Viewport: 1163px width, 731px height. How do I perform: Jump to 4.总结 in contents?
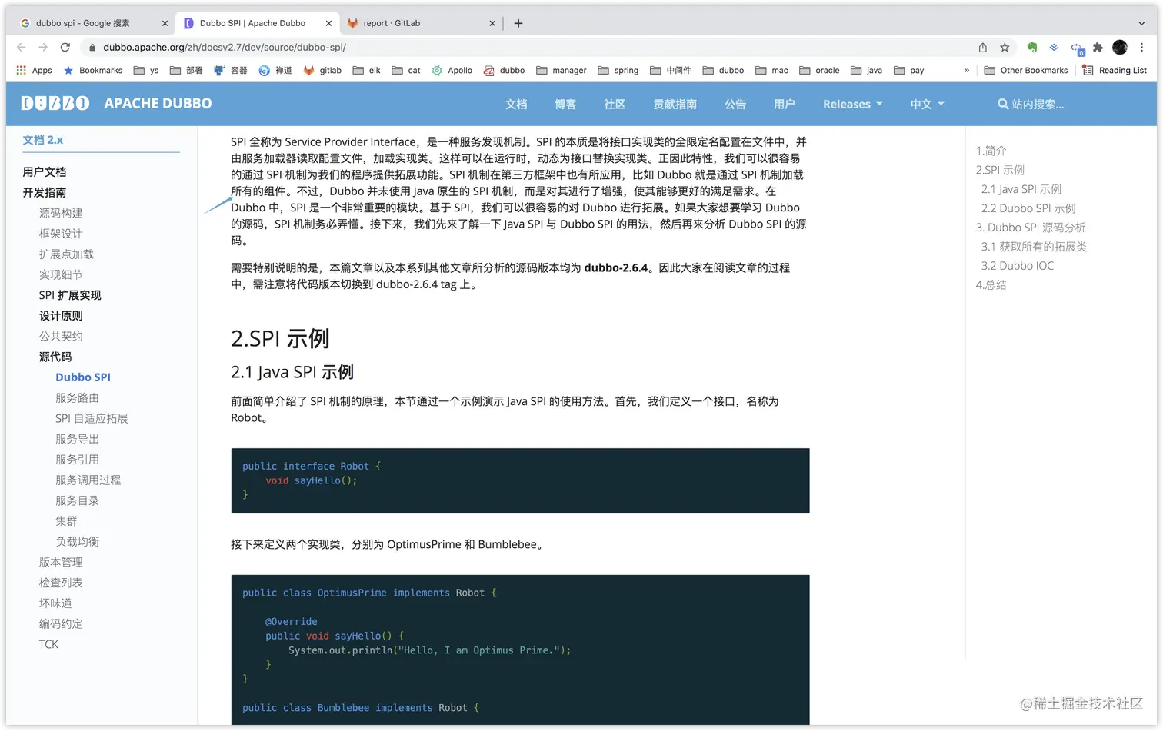tap(991, 285)
